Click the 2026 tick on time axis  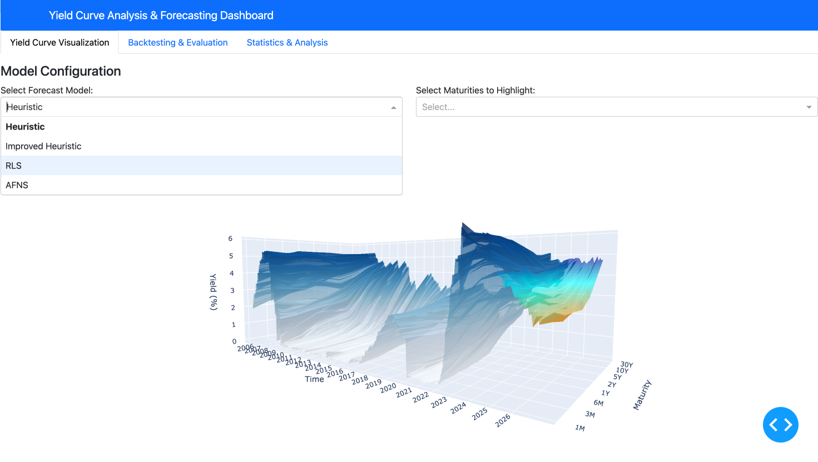pos(503,421)
